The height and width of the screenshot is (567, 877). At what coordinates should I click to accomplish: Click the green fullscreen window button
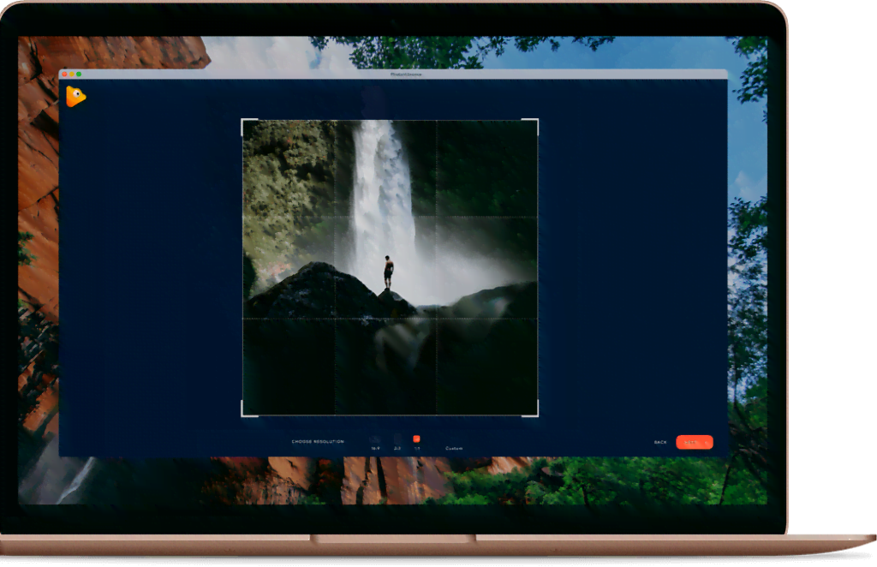(x=79, y=74)
